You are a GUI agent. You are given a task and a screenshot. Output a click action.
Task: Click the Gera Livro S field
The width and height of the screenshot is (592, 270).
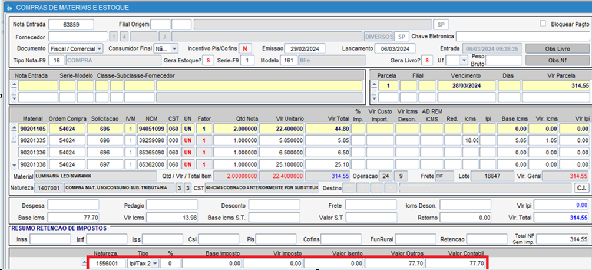427,60
